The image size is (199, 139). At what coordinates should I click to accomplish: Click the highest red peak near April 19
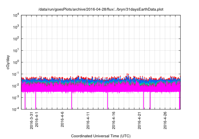(x=127, y=74)
